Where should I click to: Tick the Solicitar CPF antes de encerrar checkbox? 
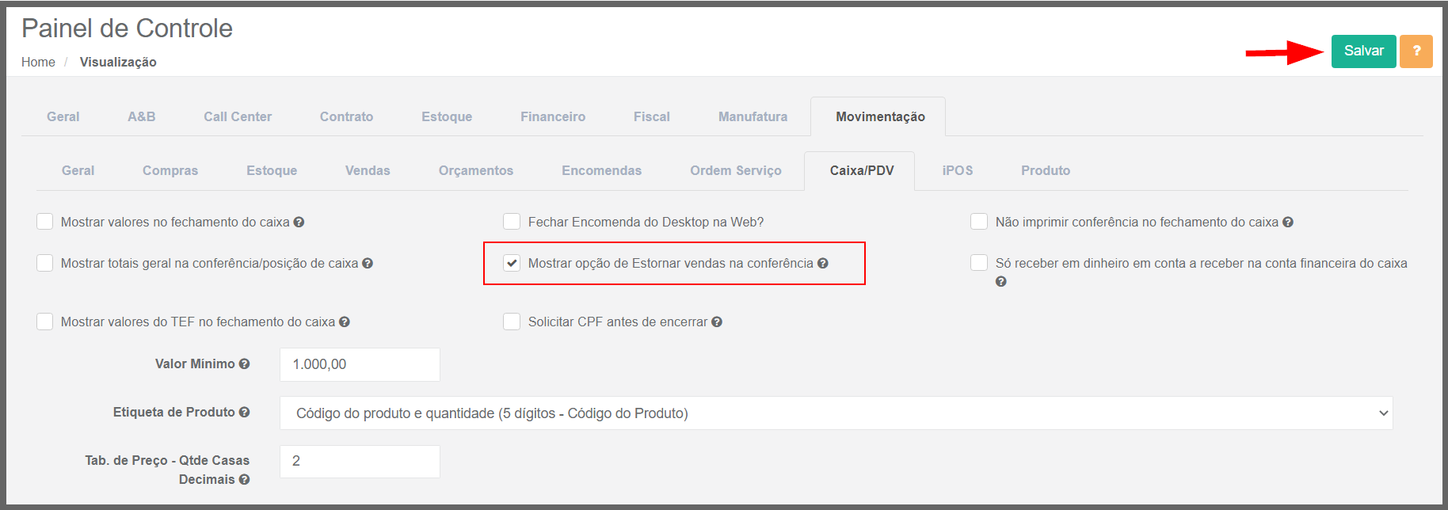click(x=513, y=322)
